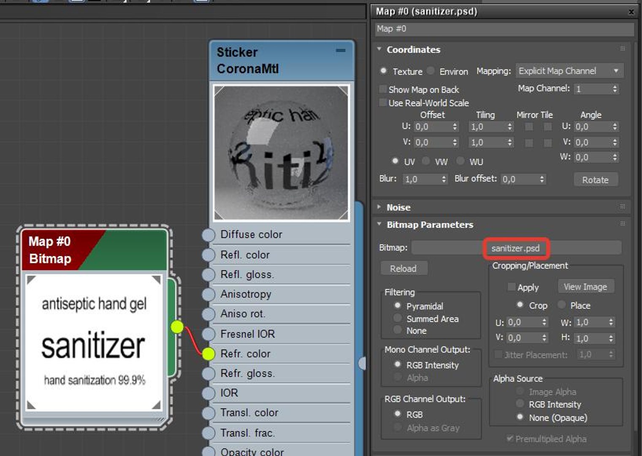Click the View Image button

coord(585,287)
